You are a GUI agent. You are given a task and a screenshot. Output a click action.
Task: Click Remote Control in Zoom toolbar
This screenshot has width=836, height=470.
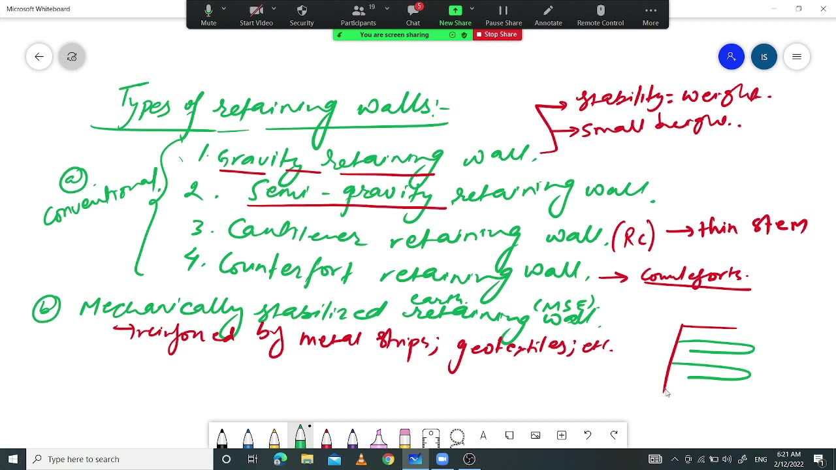(600, 15)
